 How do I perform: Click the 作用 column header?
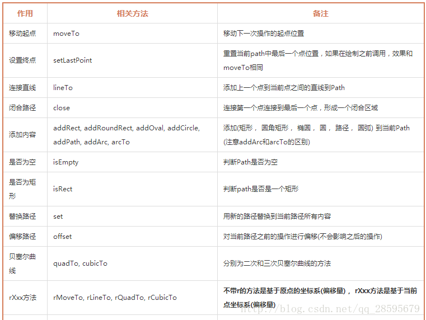pos(25,13)
